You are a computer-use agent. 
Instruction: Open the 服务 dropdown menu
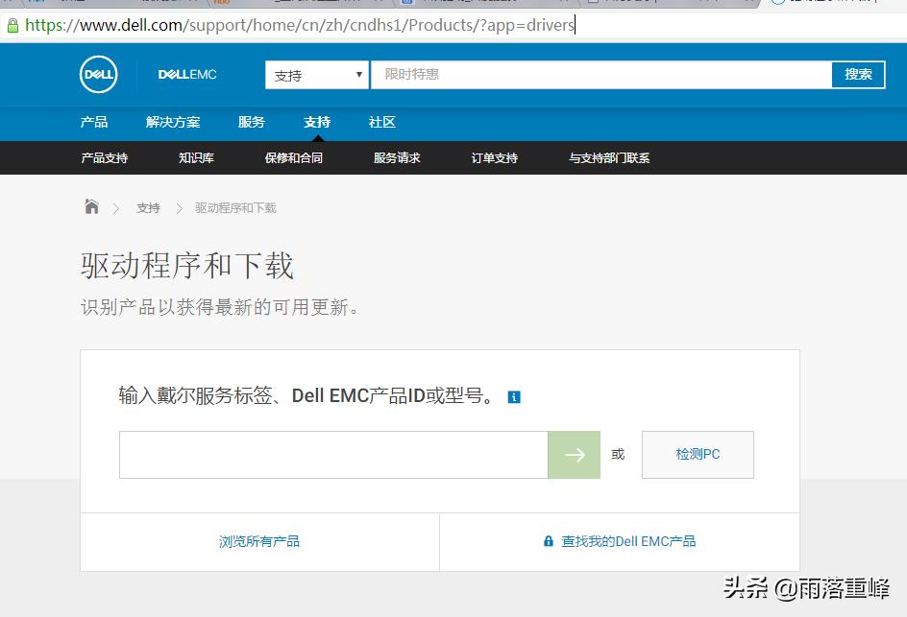(x=251, y=123)
